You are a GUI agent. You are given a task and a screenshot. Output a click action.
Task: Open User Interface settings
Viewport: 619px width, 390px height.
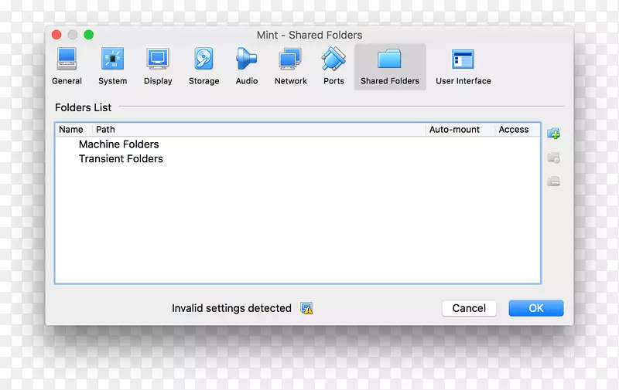coord(463,66)
